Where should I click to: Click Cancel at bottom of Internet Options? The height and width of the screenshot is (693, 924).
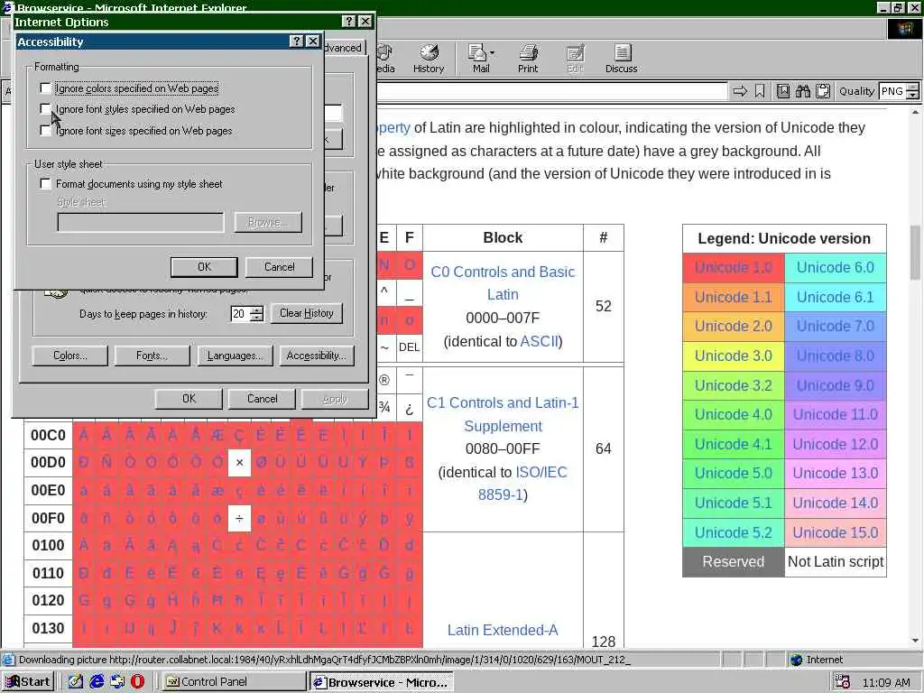pyautogui.click(x=263, y=399)
